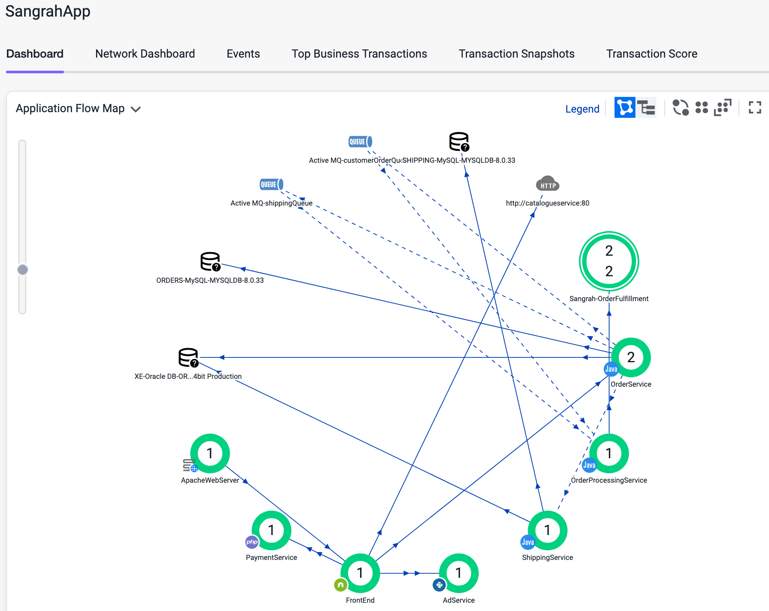The width and height of the screenshot is (769, 611).
Task: Click the Node.js badge on FrontEnd
Action: point(340,585)
